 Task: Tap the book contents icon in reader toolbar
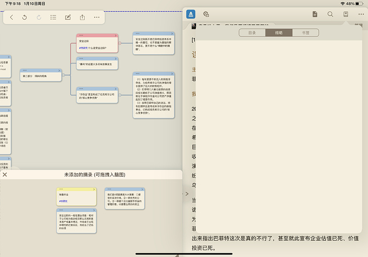pyautogui.click(x=346, y=14)
